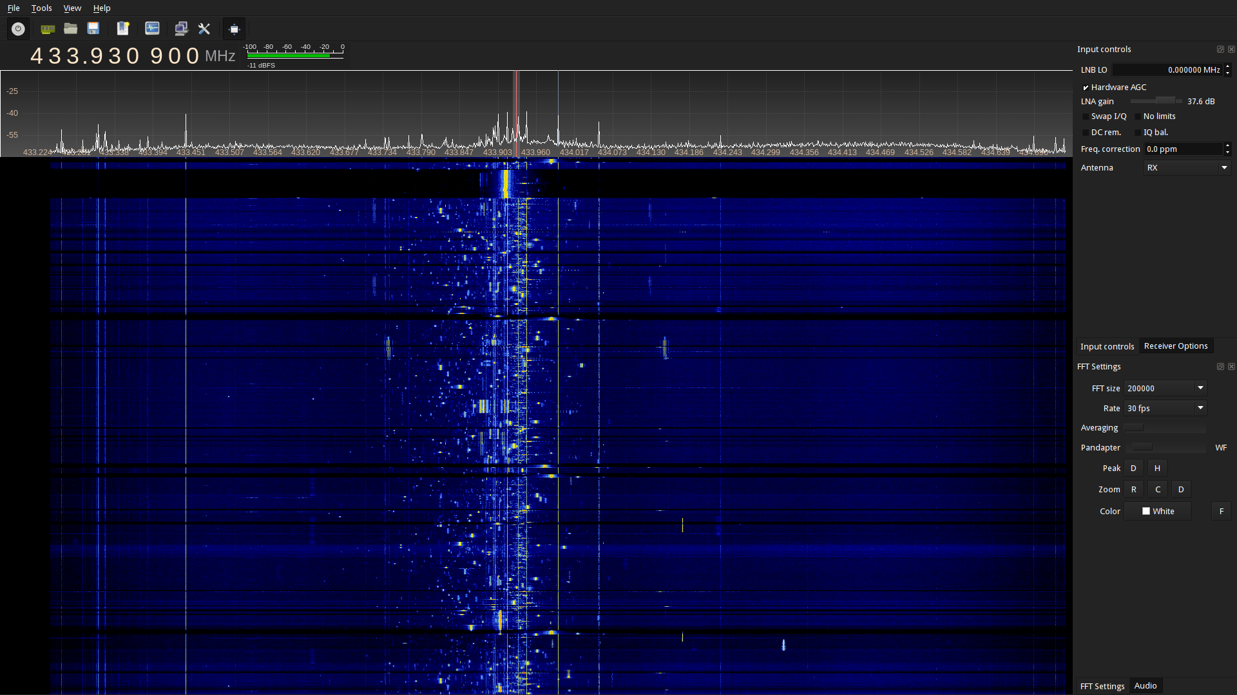1237x695 pixels.
Task: Toggle Peak detect D button
Action: pyautogui.click(x=1133, y=468)
